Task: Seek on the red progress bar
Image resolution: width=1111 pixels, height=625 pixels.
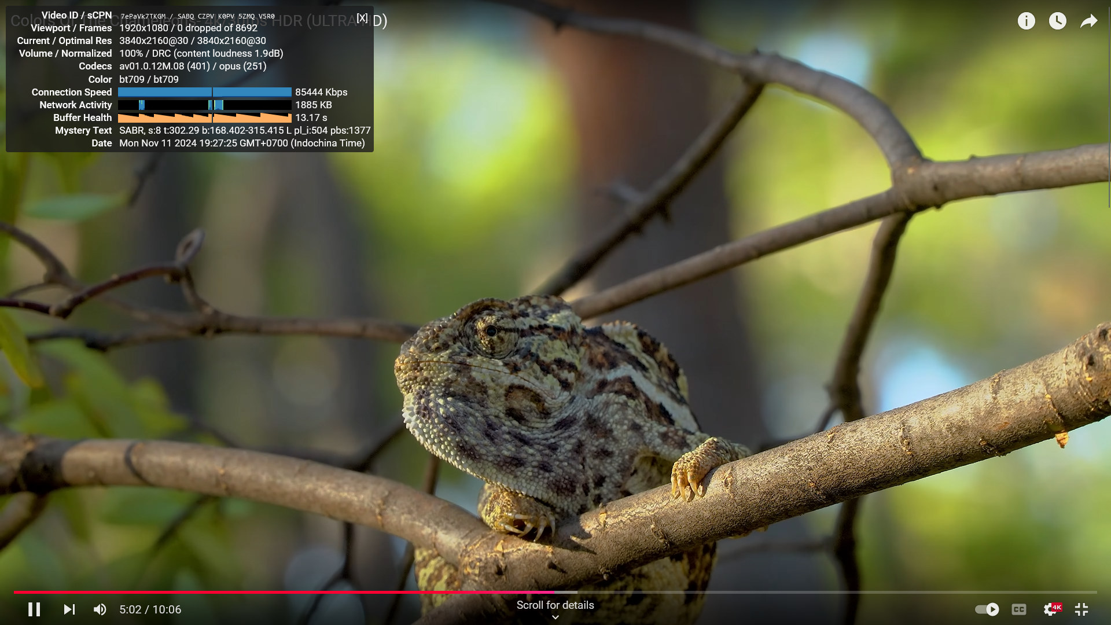Action: (x=284, y=593)
